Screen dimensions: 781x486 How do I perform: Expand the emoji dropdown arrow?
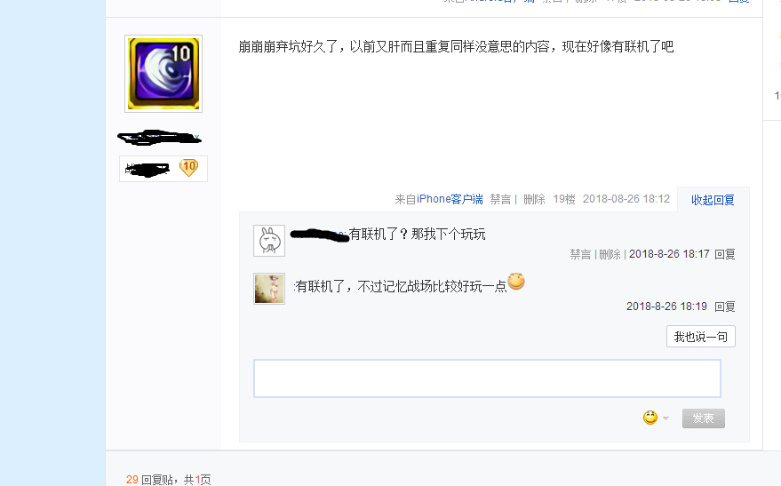(666, 418)
